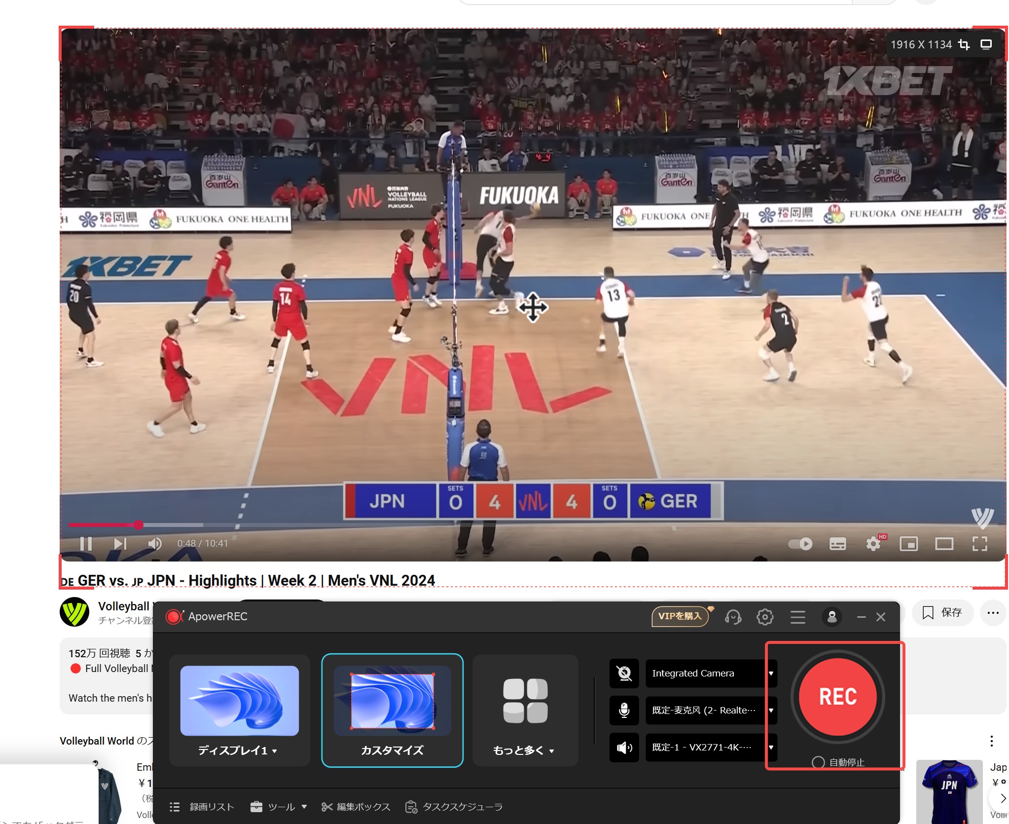The width and height of the screenshot is (1009, 824).
Task: Enter YouTube fullscreen mode
Action: [x=979, y=544]
